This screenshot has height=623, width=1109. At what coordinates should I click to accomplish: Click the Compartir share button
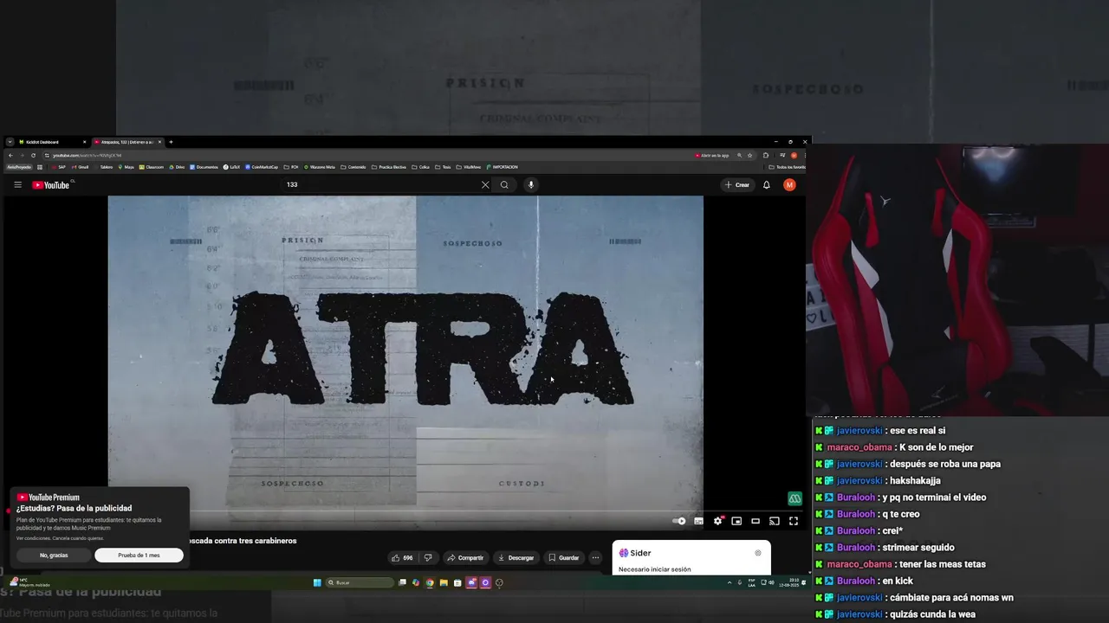[465, 558]
